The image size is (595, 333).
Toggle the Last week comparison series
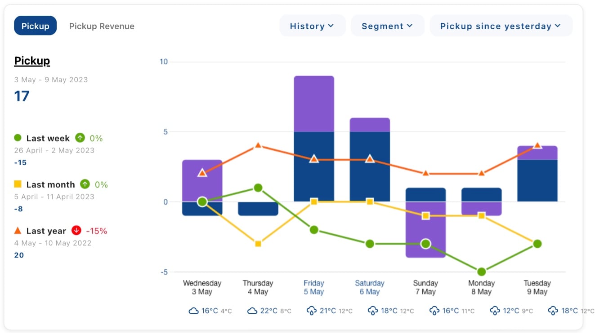(48, 138)
